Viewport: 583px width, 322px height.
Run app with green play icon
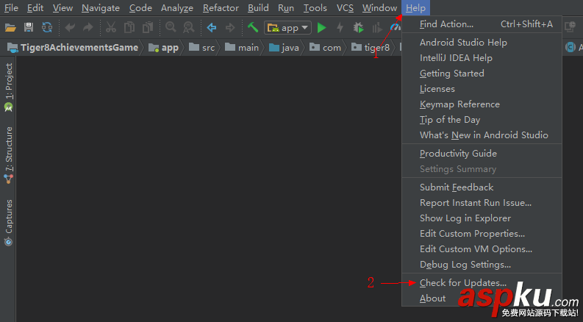point(321,27)
